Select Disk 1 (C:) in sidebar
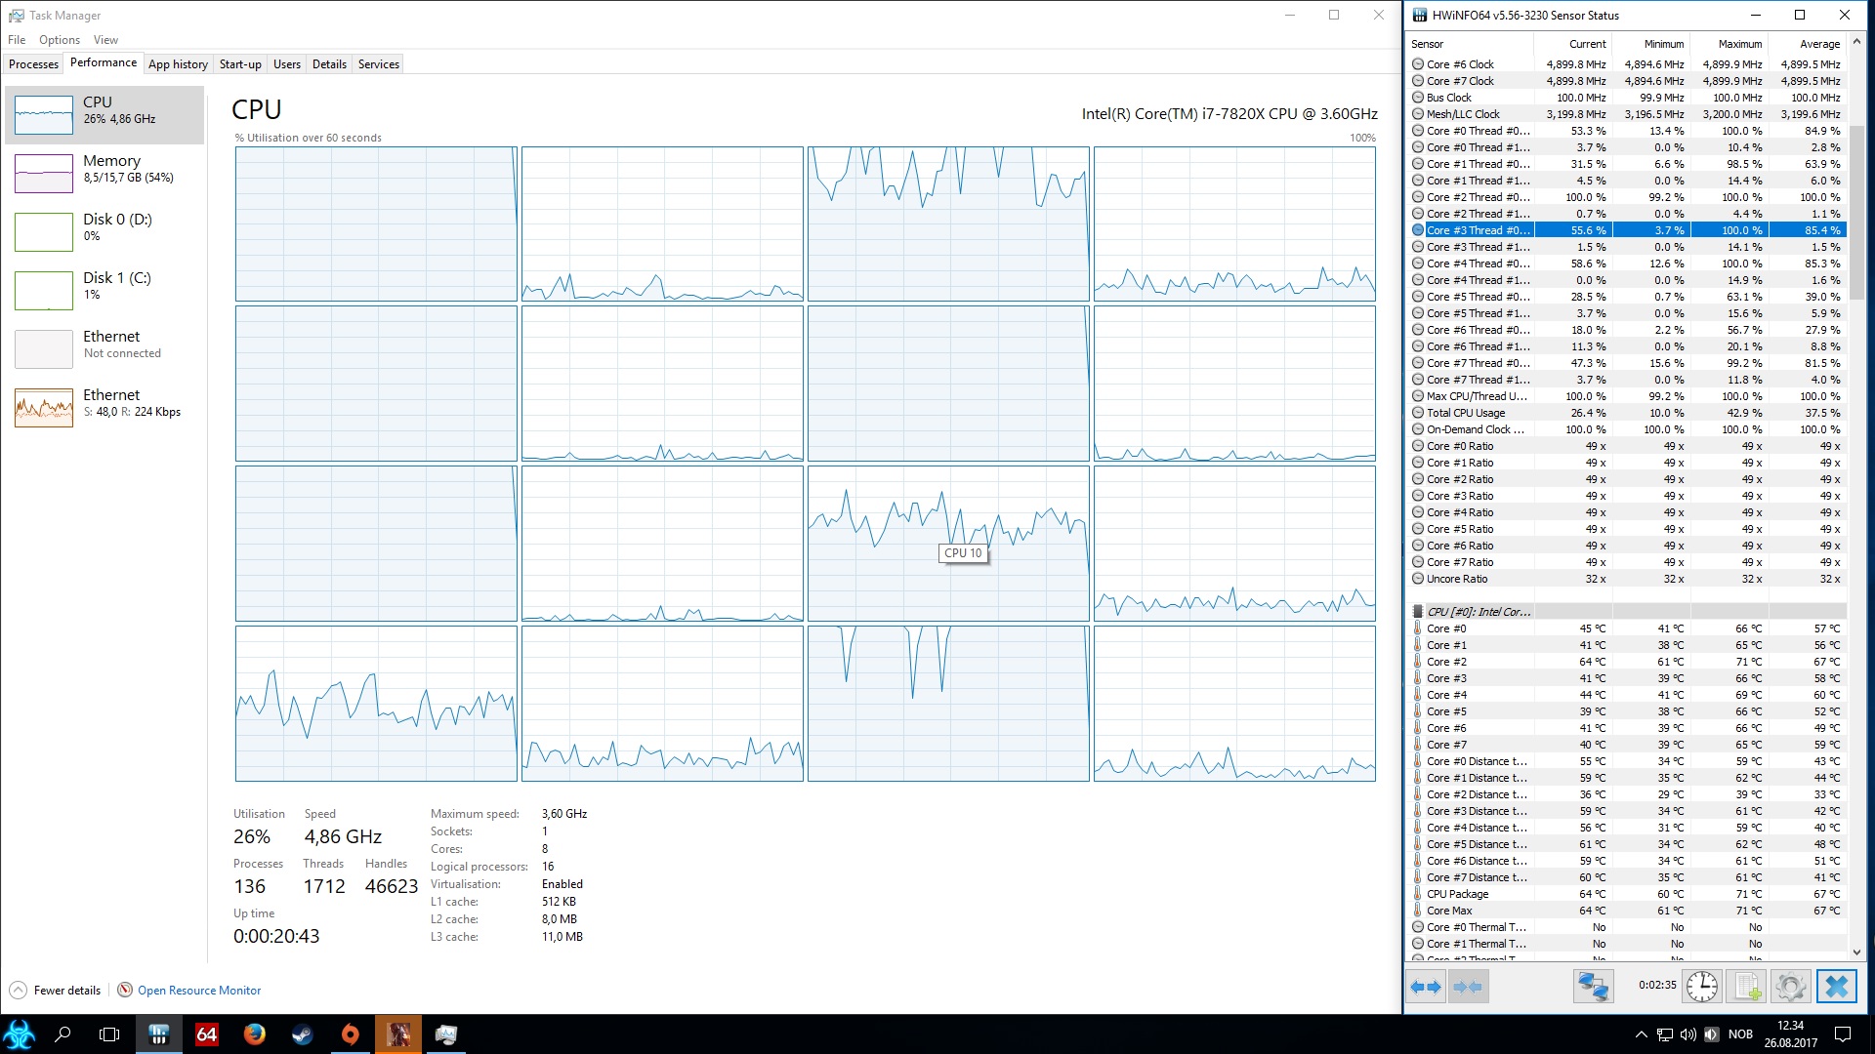Image resolution: width=1875 pixels, height=1054 pixels. coord(104,290)
